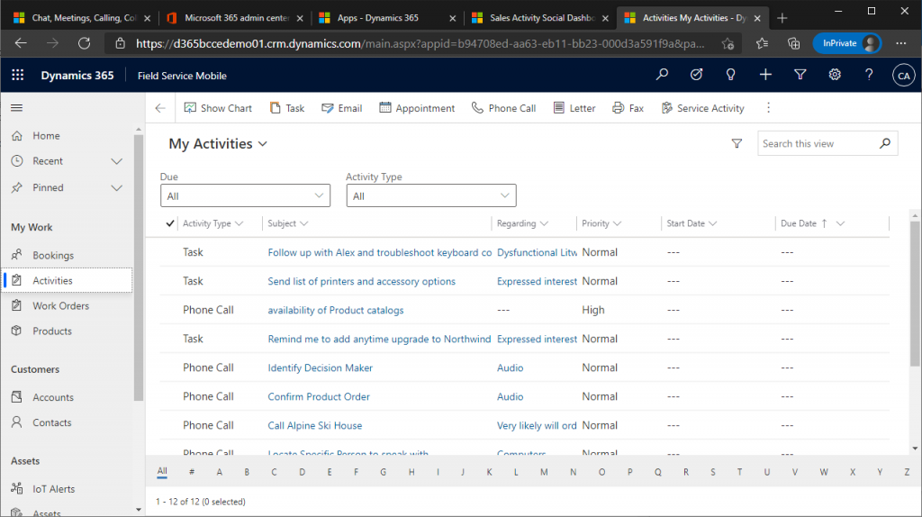Open the Dynamics 365 app launcher waffle
The width and height of the screenshot is (922, 517).
[18, 76]
